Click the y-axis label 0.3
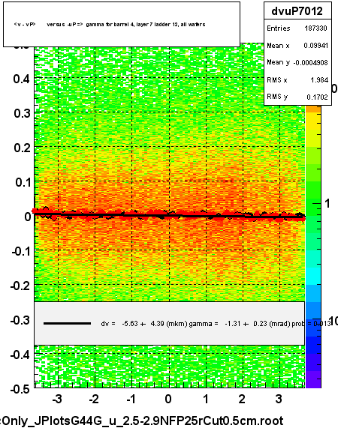338x431 pixels. [22, 113]
